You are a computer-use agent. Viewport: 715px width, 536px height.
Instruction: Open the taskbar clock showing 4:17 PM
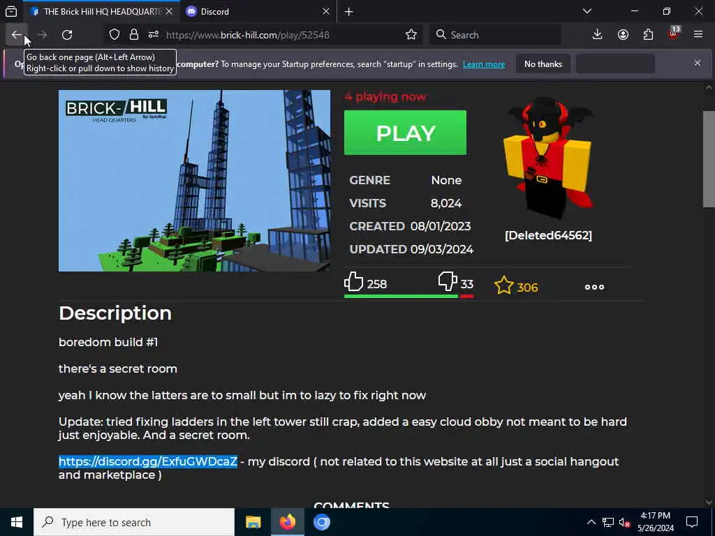pos(655,522)
